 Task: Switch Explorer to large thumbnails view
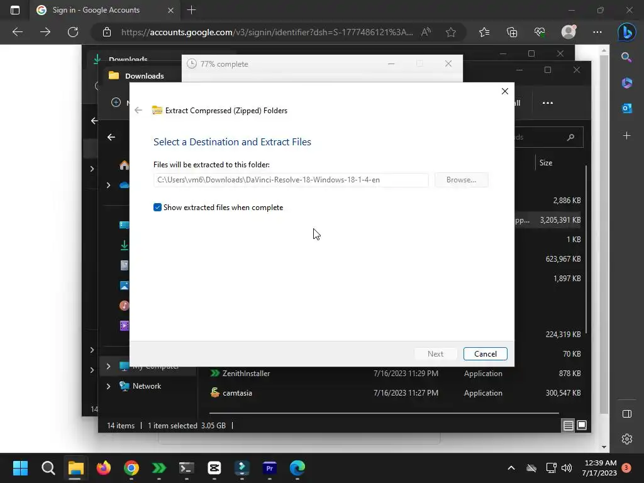582,426
